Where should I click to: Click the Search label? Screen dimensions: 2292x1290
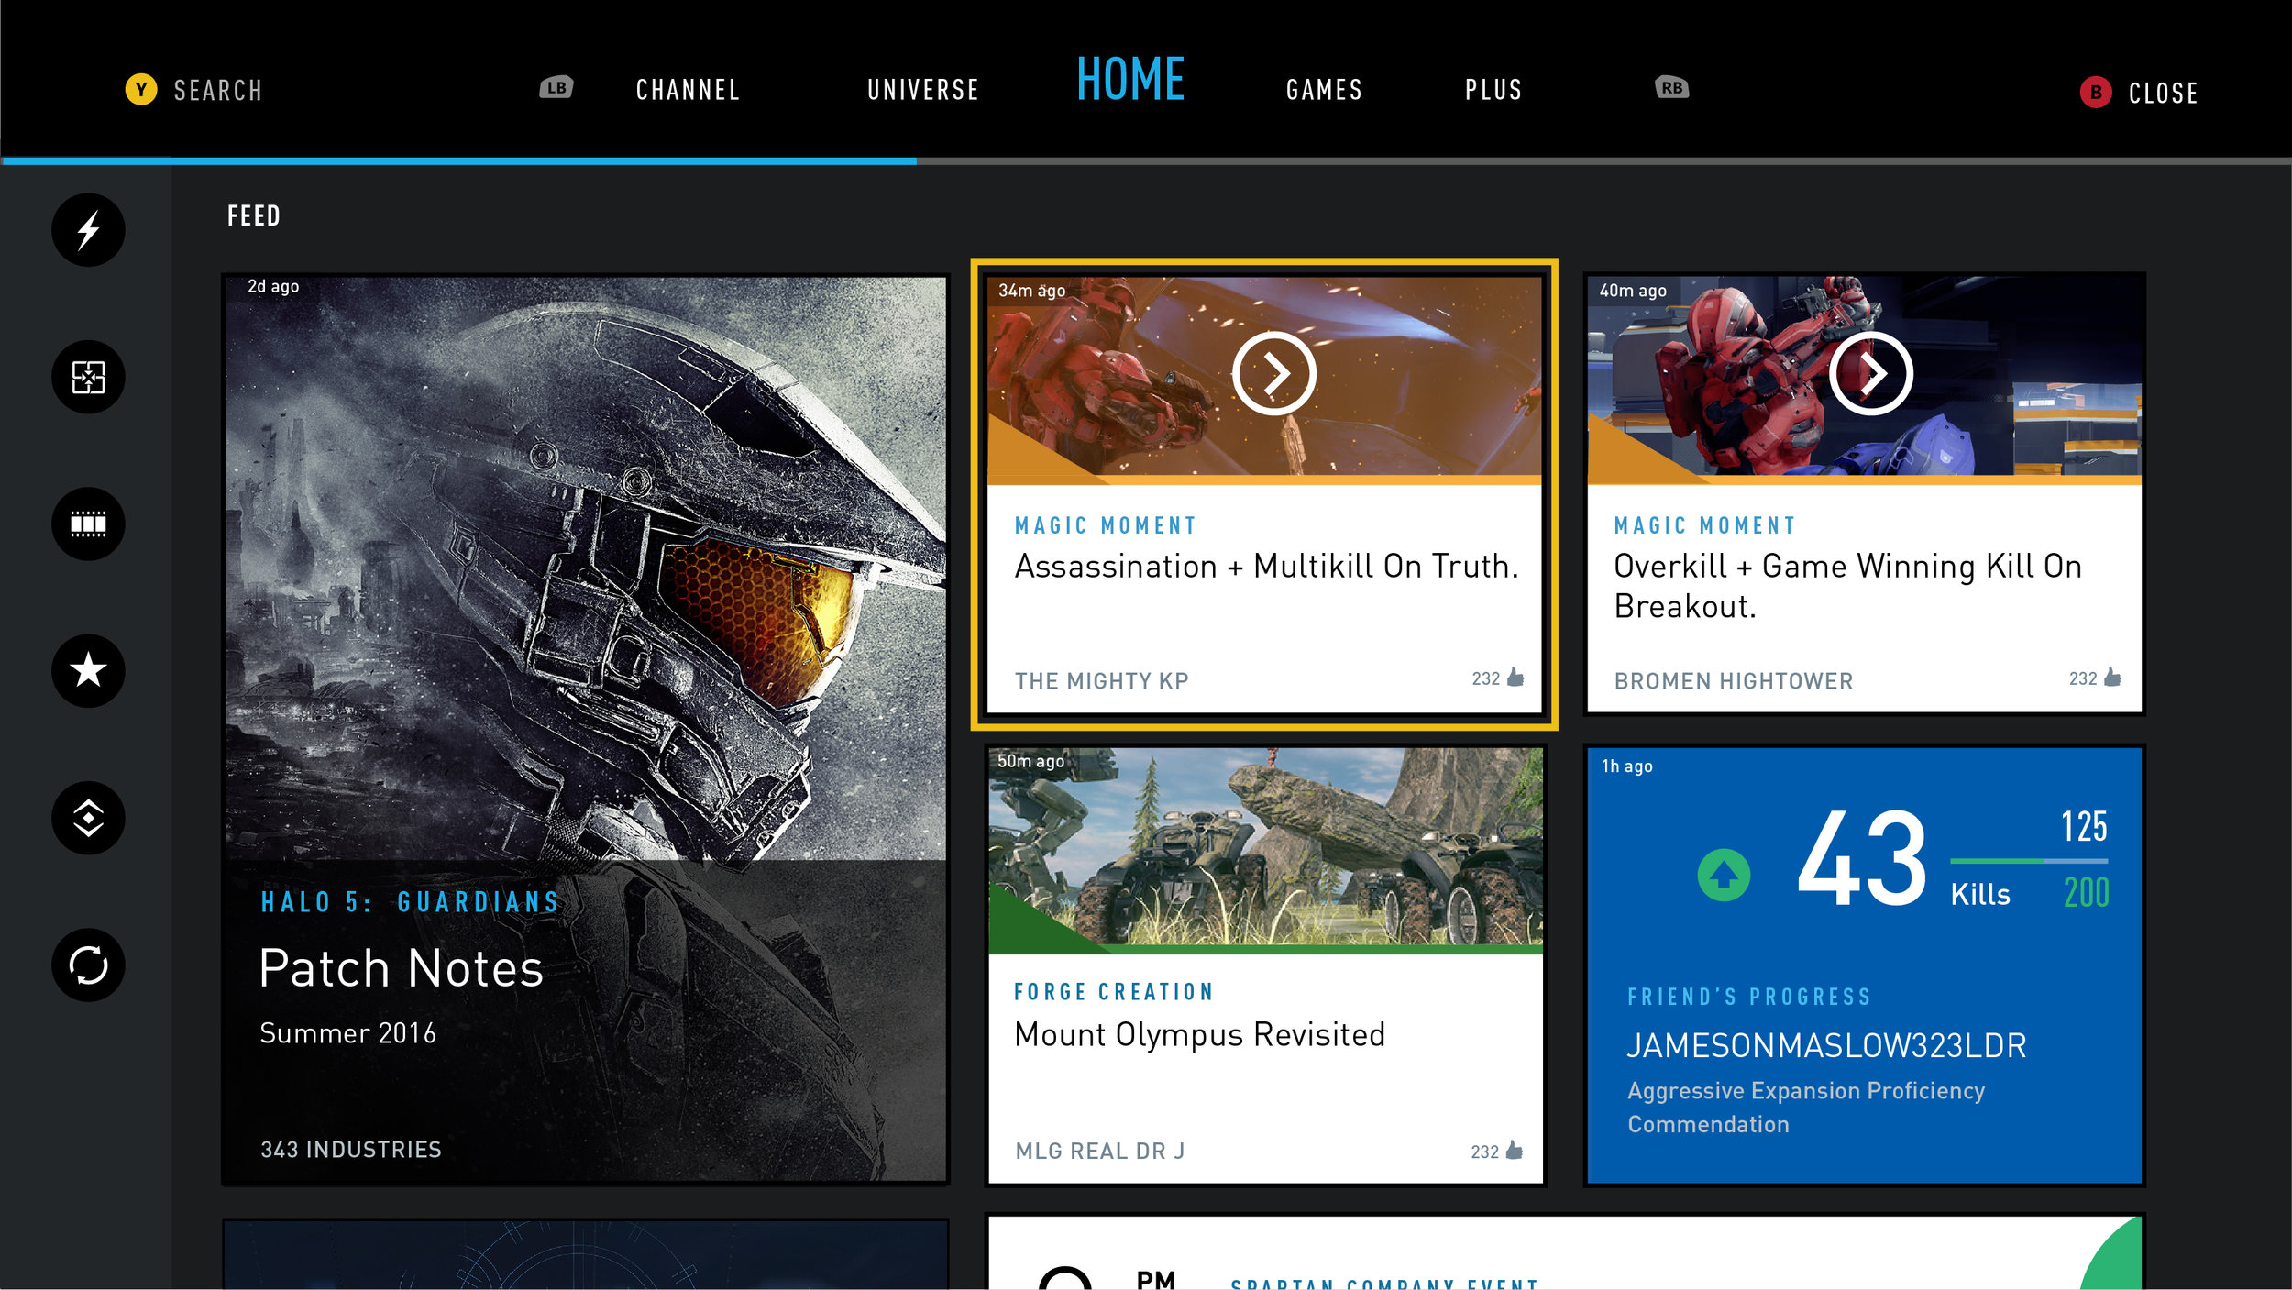click(x=218, y=91)
